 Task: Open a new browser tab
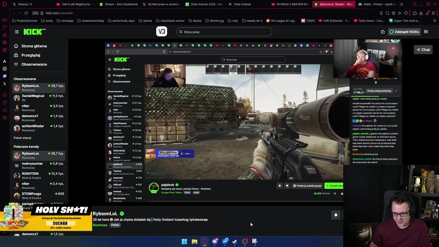click(x=401, y=4)
